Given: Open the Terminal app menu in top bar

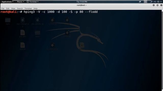Looking at the screenshot, I should click(33, 2).
